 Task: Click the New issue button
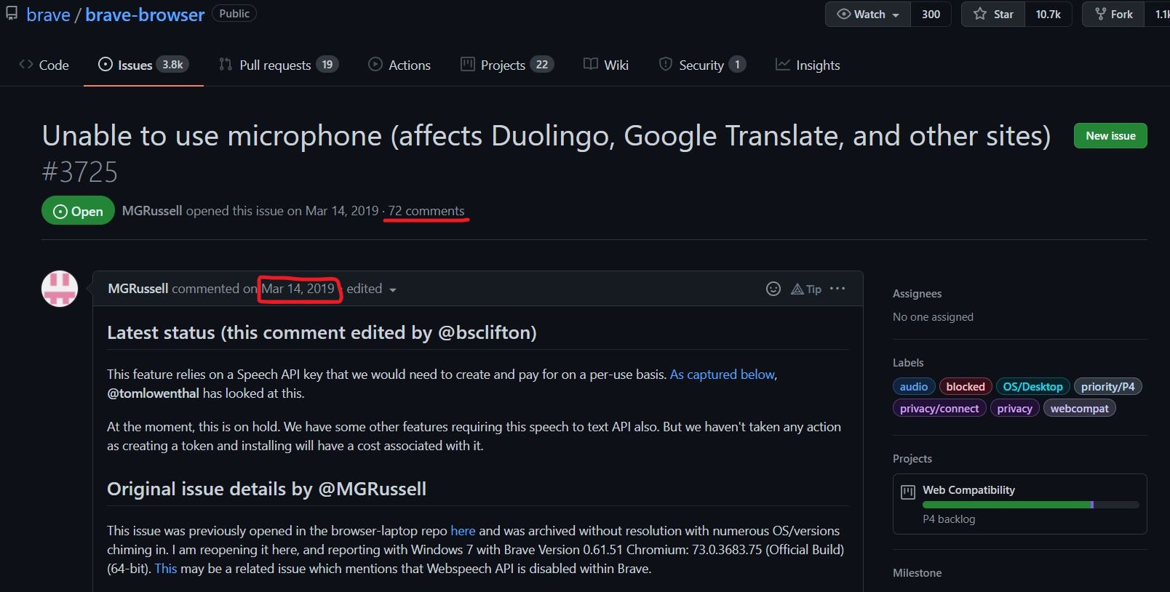pyautogui.click(x=1110, y=136)
